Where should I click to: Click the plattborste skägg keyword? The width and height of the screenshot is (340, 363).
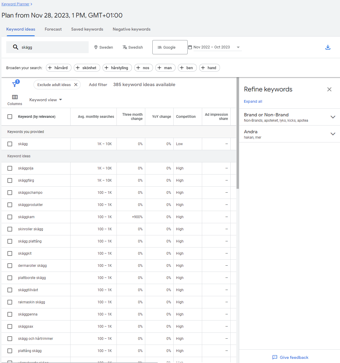click(32, 278)
